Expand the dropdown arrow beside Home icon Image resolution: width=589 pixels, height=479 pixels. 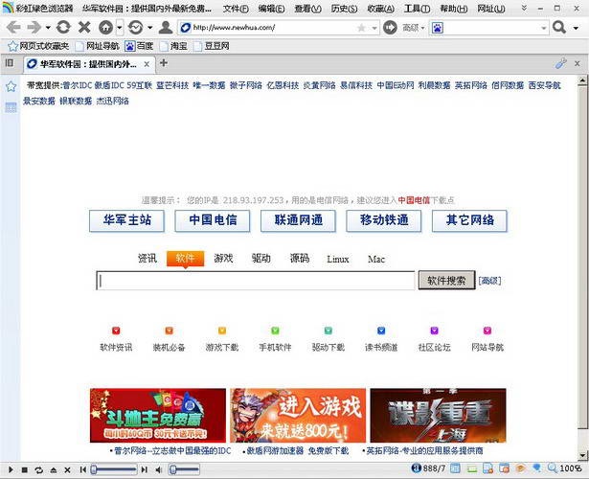119,28
